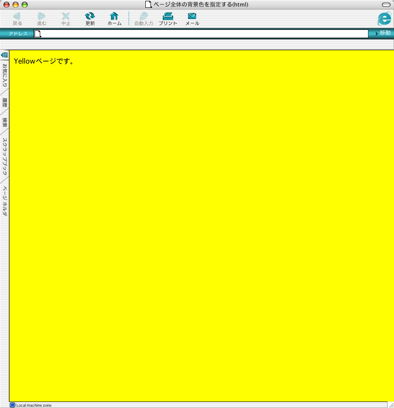Click the AutoFill (自動入力) toolbar icon

144,16
